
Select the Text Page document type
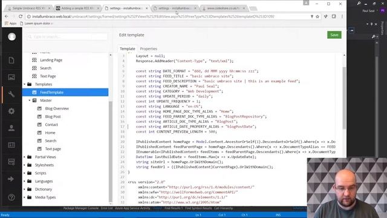[48, 76]
